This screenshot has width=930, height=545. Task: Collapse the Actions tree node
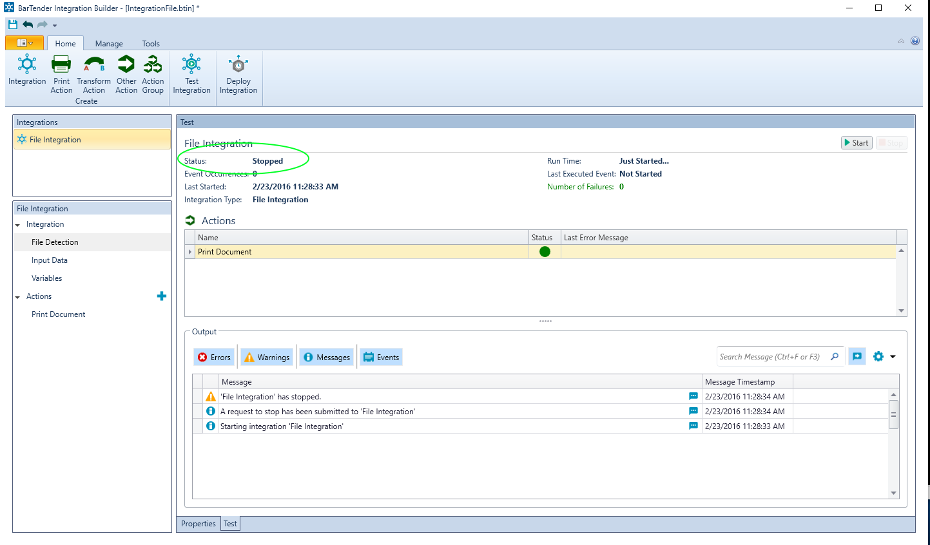18,297
